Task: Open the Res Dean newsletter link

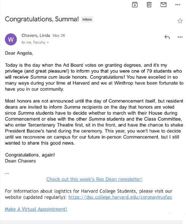Action: 94,179
